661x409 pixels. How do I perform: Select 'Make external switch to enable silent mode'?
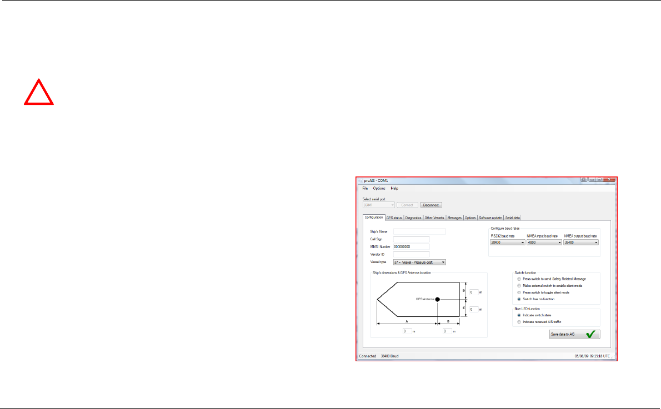point(519,286)
